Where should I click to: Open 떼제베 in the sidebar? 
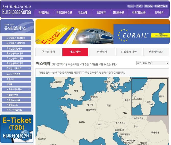pyautogui.click(x=17, y=84)
